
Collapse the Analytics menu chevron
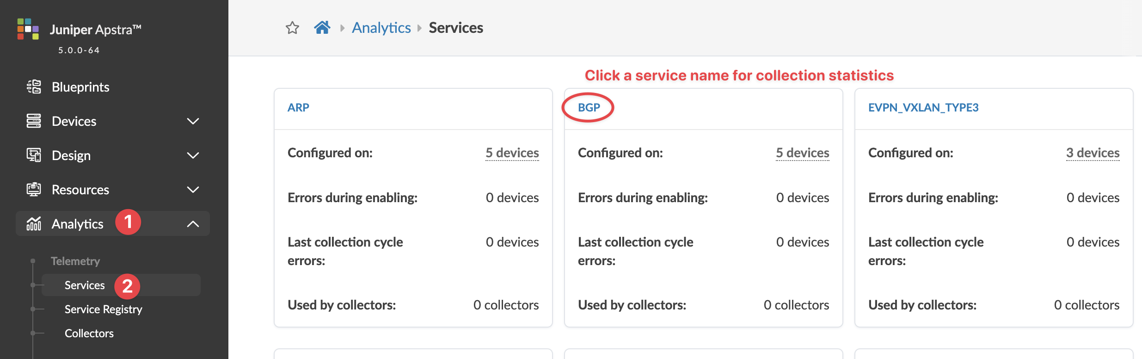(193, 224)
